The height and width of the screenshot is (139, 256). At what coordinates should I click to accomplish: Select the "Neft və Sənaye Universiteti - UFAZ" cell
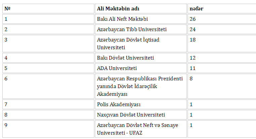coord(141,129)
